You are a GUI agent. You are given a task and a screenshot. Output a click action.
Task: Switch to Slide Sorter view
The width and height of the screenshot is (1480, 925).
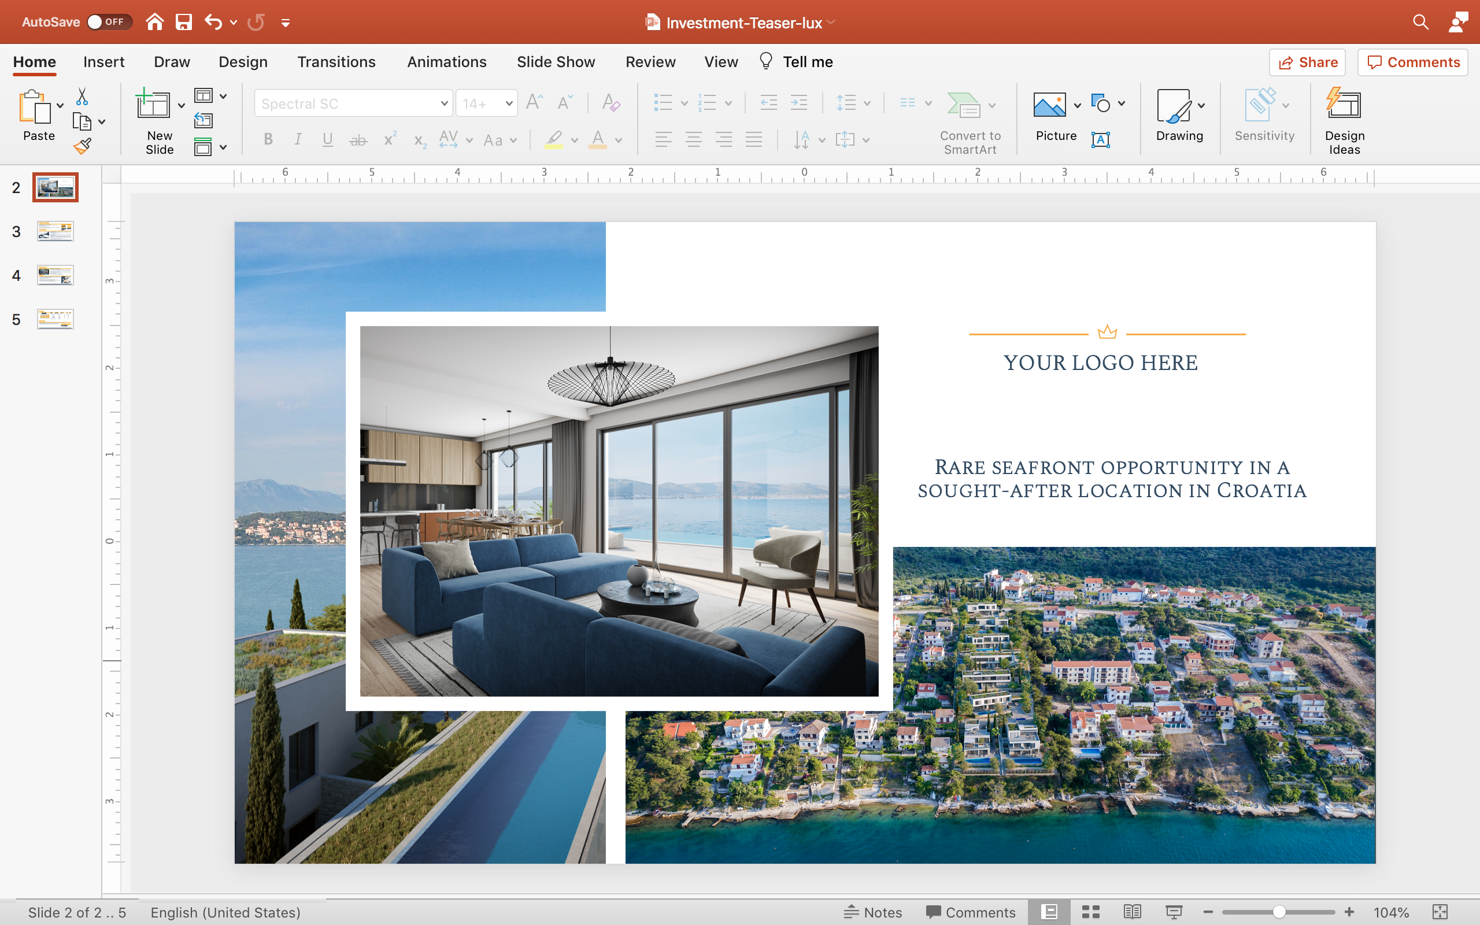point(1090,912)
